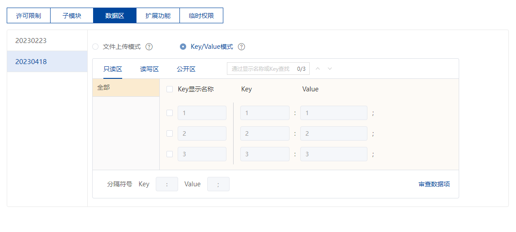Select the 全部 category

coord(126,88)
